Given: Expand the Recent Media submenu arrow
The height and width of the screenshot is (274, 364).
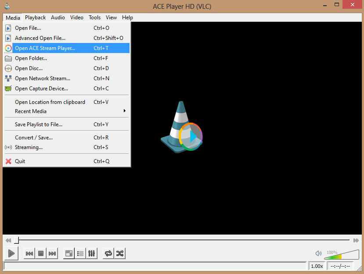Looking at the screenshot, I should tap(125, 111).
